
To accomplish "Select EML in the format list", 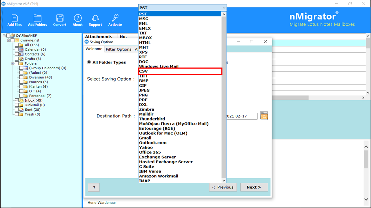I will pyautogui.click(x=180, y=24).
